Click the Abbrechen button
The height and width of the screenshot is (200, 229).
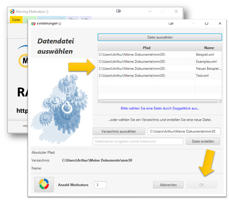click(x=168, y=185)
